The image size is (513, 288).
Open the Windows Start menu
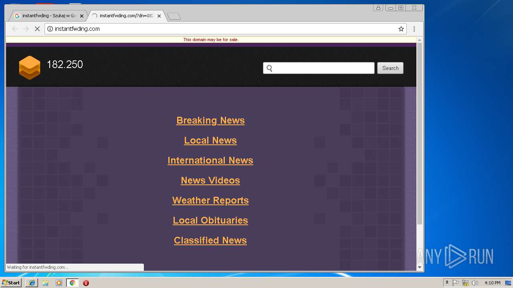11,283
